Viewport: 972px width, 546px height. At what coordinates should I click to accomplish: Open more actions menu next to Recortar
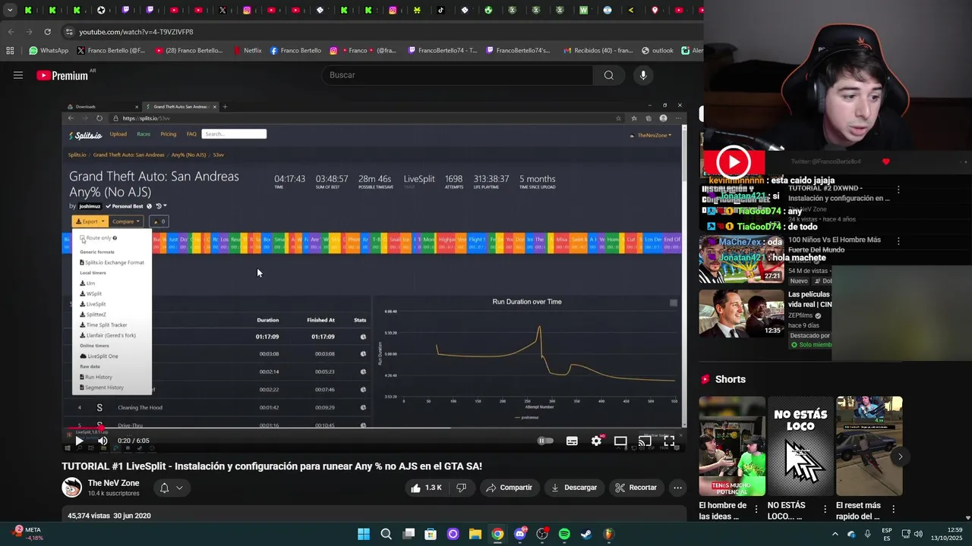point(677,488)
